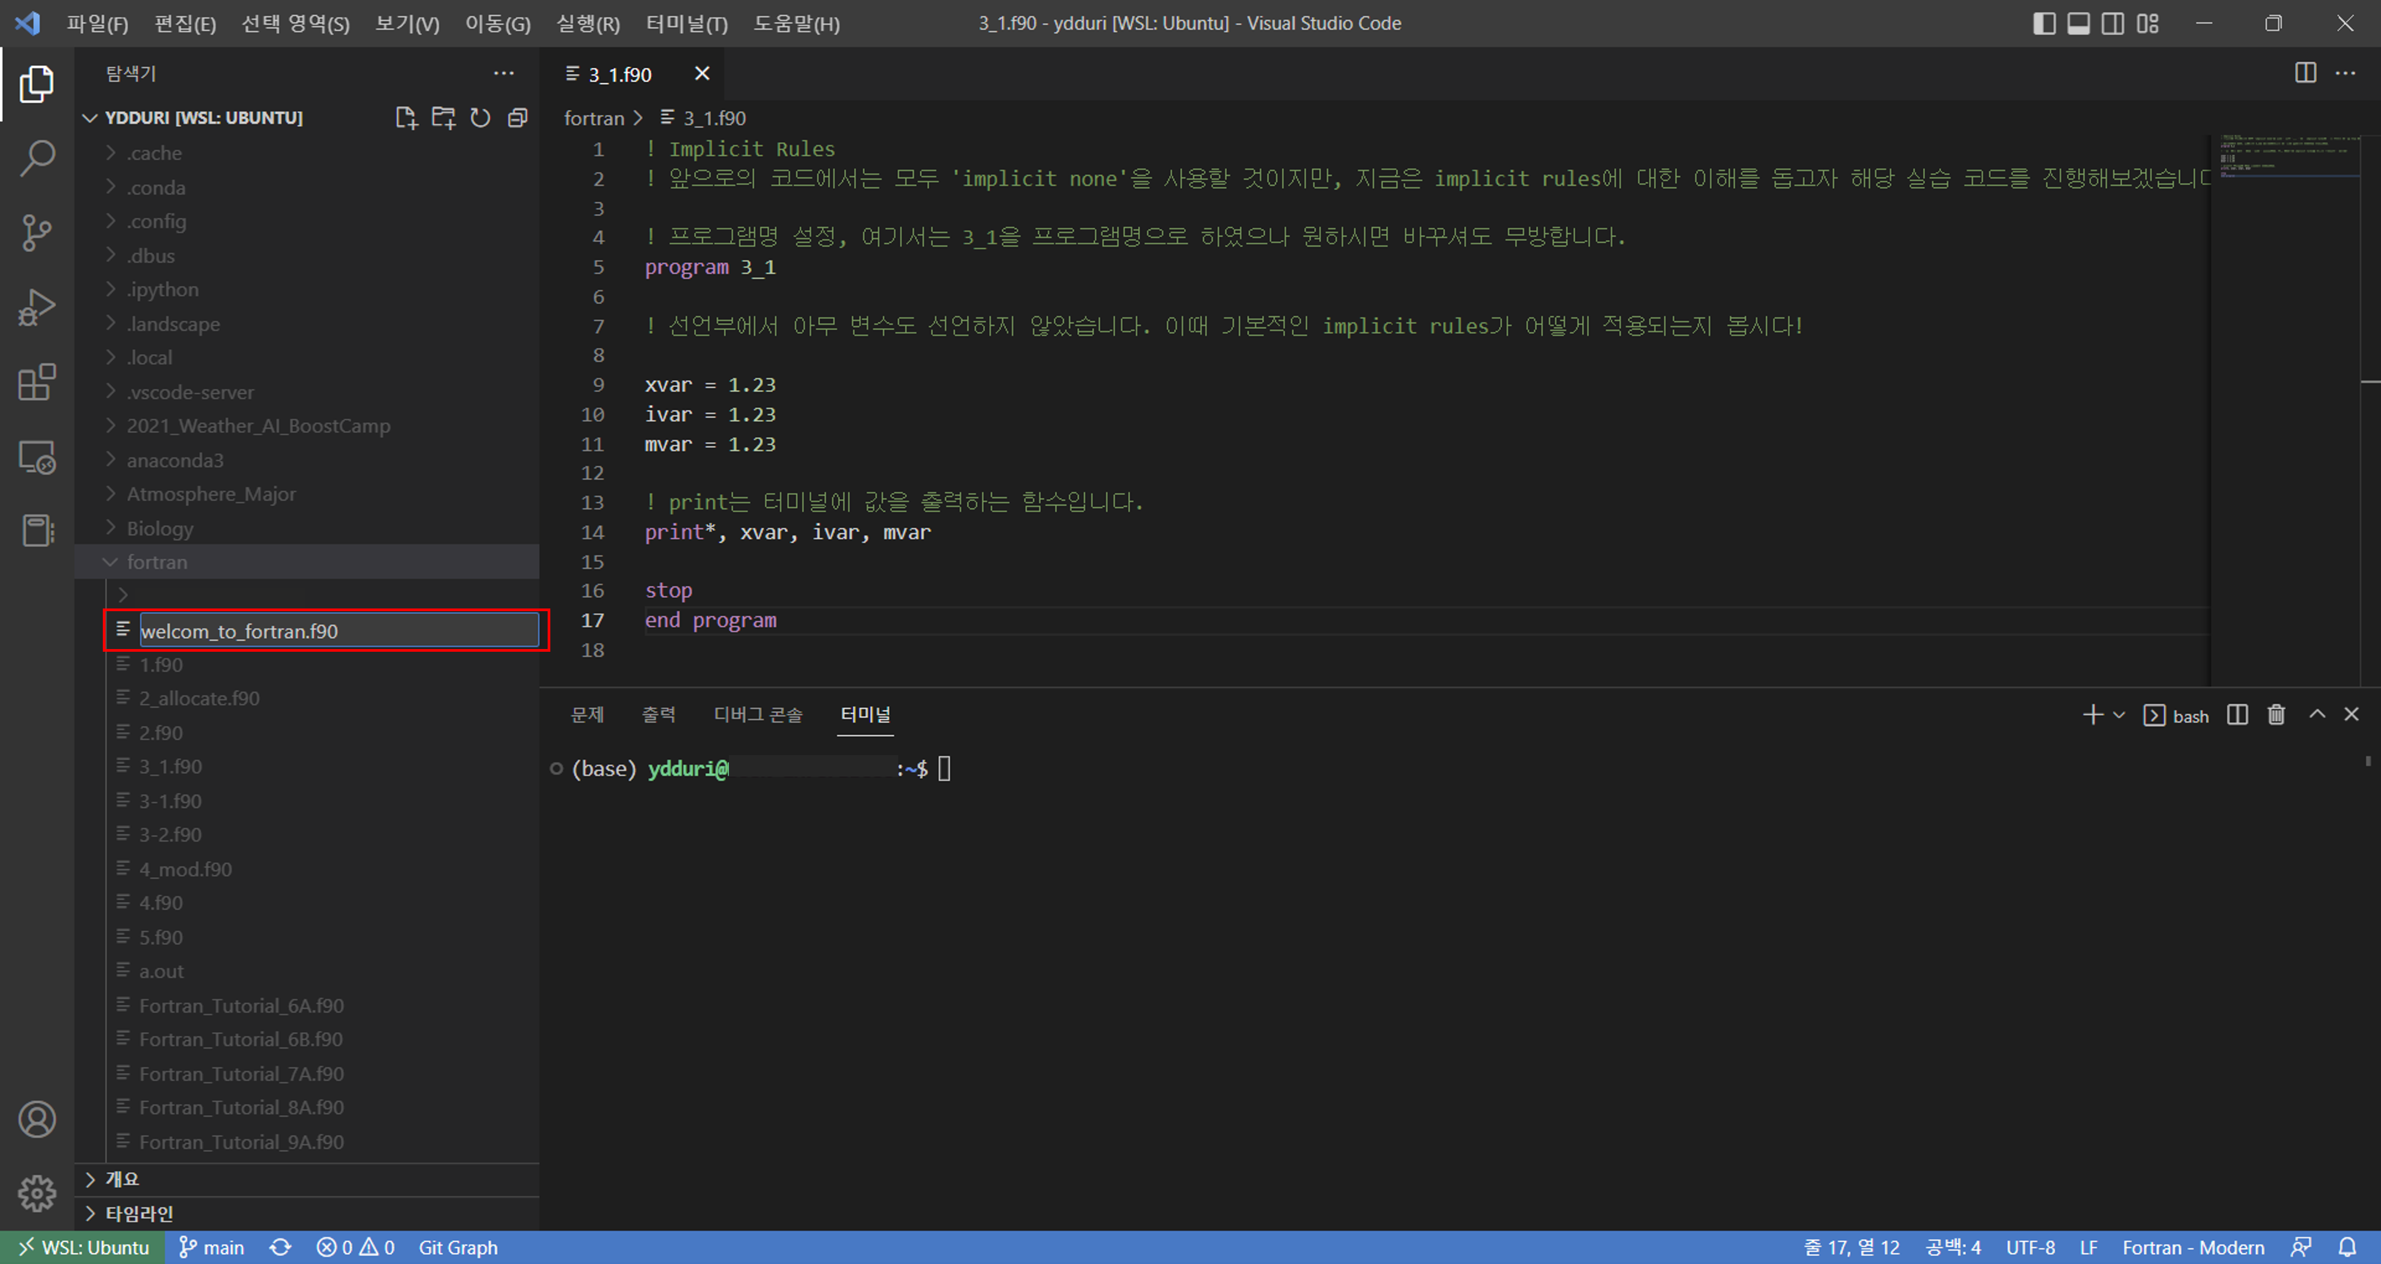The height and width of the screenshot is (1264, 2381).
Task: Toggle the primary side bar layout
Action: click(x=2044, y=23)
